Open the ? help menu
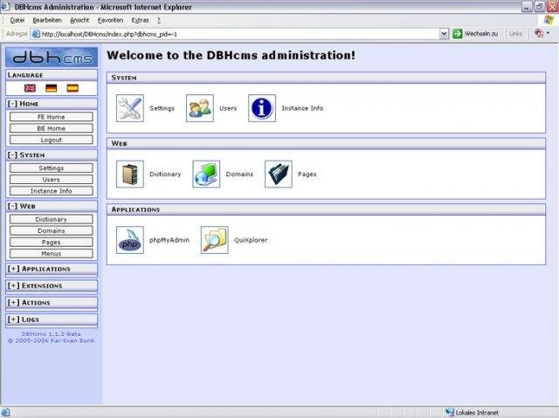 point(159,20)
